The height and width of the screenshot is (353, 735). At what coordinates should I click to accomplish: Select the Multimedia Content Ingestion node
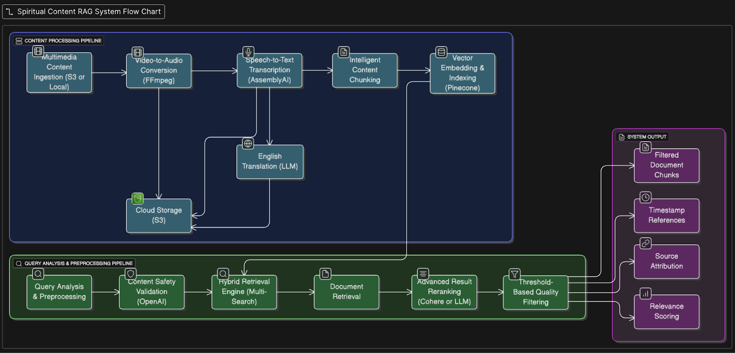coord(59,72)
